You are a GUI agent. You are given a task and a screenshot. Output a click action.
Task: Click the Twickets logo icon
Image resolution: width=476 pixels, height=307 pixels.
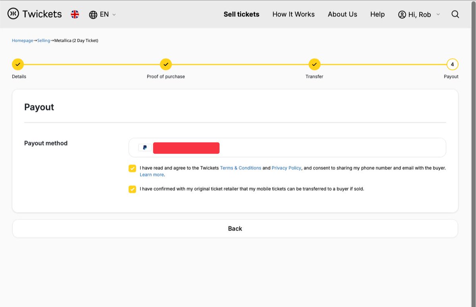[13, 14]
